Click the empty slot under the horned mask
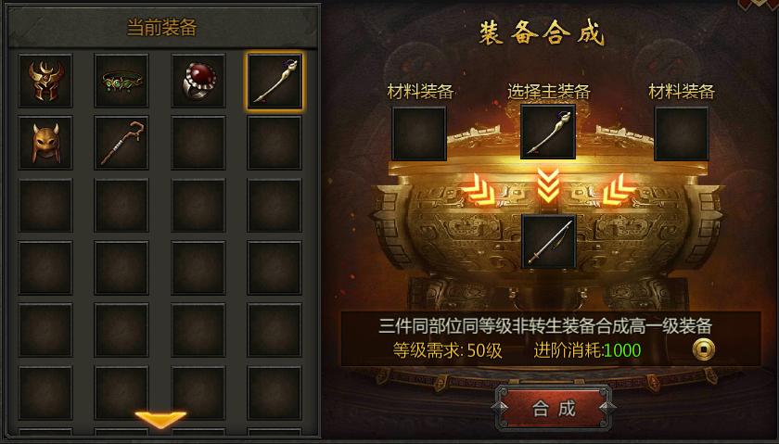Viewport: 779px width, 444px height. click(45, 206)
